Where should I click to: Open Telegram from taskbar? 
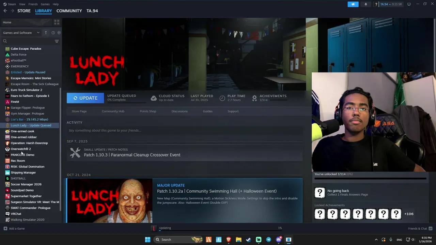click(x=268, y=240)
